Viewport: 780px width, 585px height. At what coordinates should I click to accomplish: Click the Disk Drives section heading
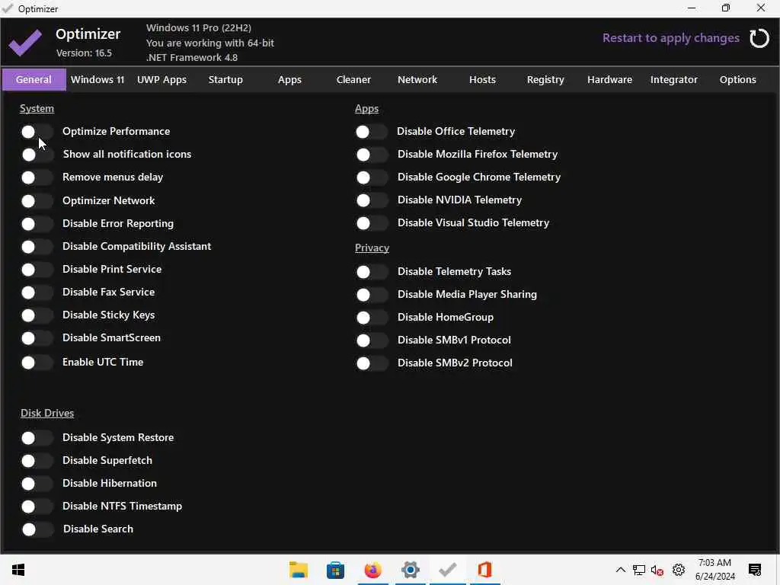(47, 413)
